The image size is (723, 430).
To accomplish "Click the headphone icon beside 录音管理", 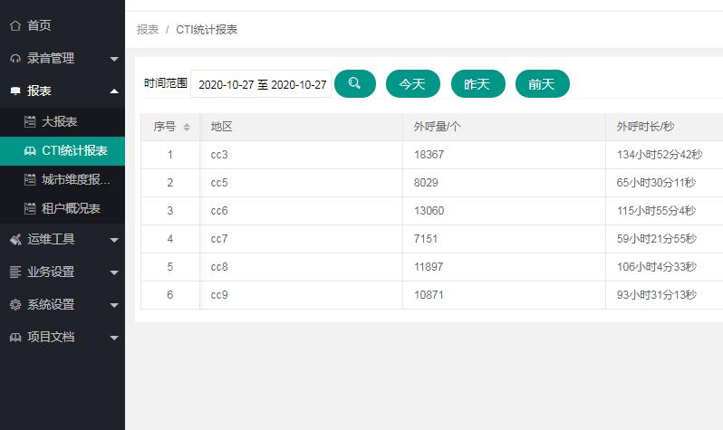I will click(x=15, y=59).
